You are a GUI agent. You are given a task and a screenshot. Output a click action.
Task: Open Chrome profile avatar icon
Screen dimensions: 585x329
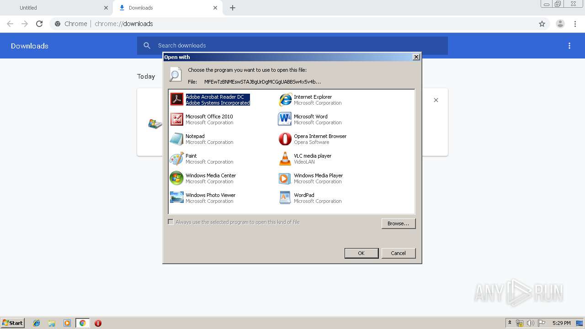(560, 24)
